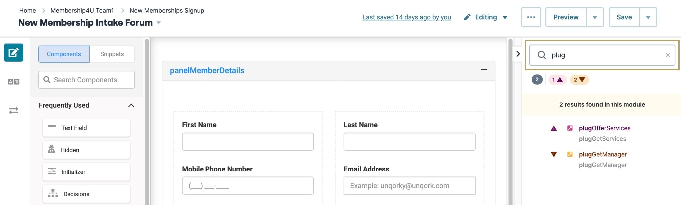Image resolution: width=681 pixels, height=205 pixels.
Task: Switch to the Snippets tab
Action: pos(112,54)
